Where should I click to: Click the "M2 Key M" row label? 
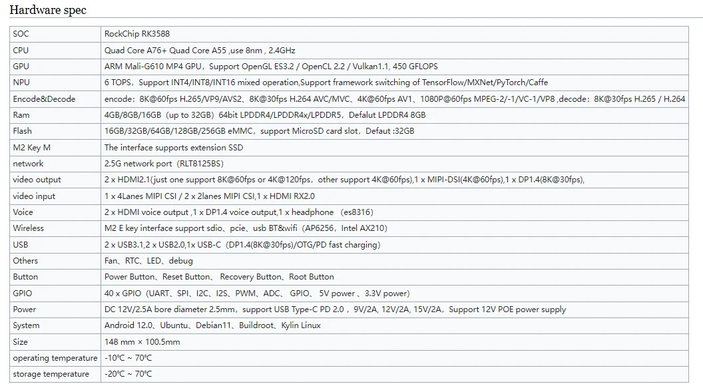pos(31,148)
